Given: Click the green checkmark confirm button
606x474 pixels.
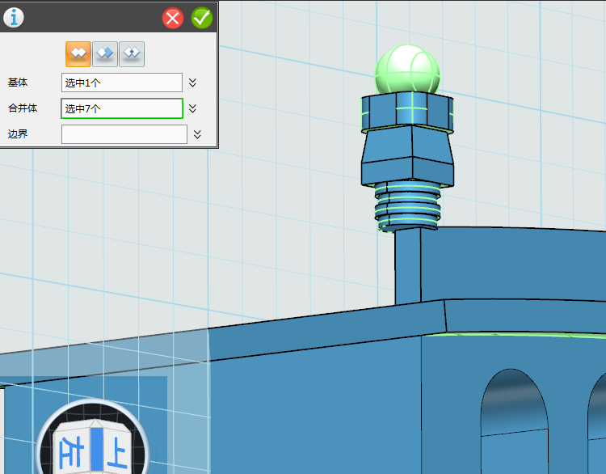Looking at the screenshot, I should point(201,18).
